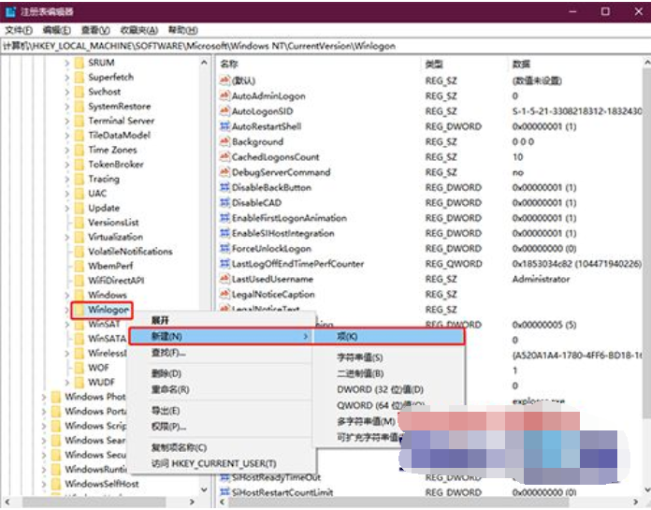Open the 文件(F) menu
The image size is (651, 510).
19,30
